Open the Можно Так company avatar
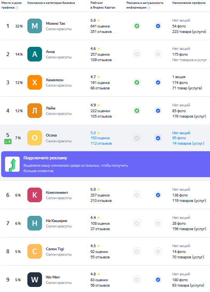Image resolution: width=210 pixels, height=292 pixels. [x=35, y=26]
